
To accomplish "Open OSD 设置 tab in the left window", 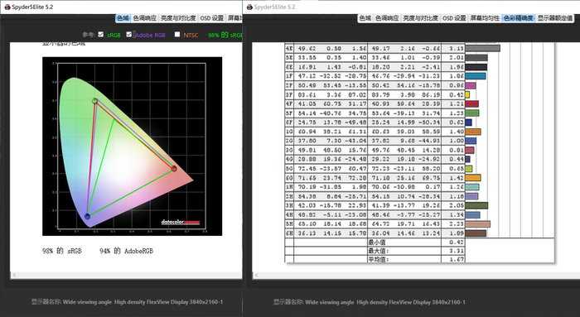I will tap(212, 18).
